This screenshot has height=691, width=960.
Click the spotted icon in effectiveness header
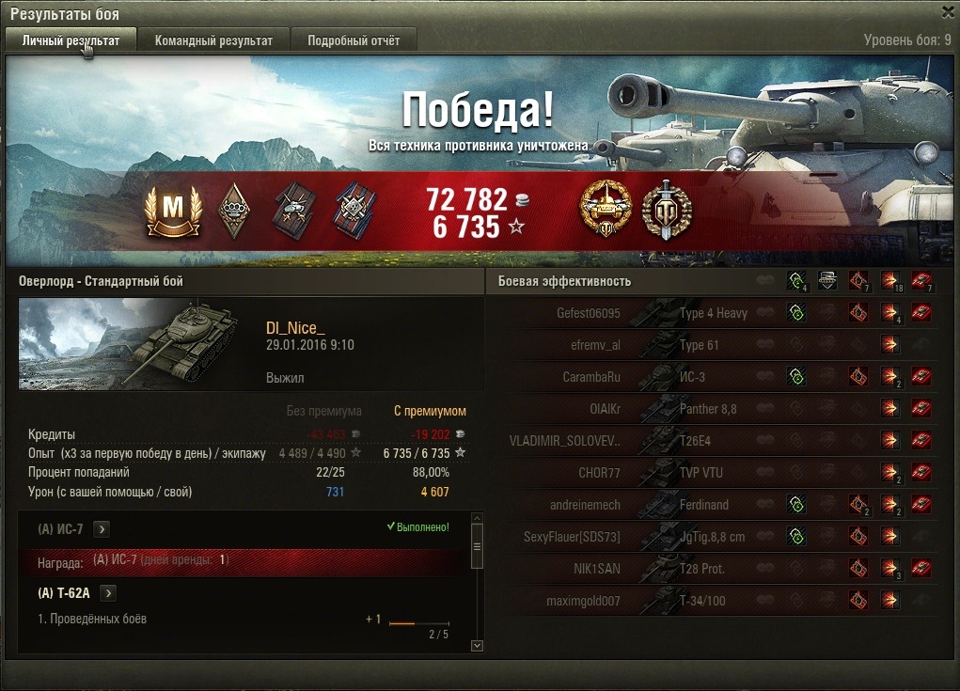pos(795,281)
